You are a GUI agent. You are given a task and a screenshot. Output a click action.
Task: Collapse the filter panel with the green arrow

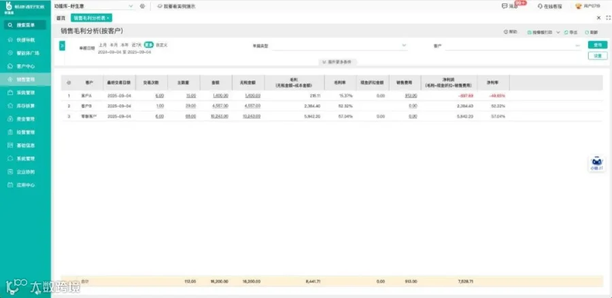62,46
